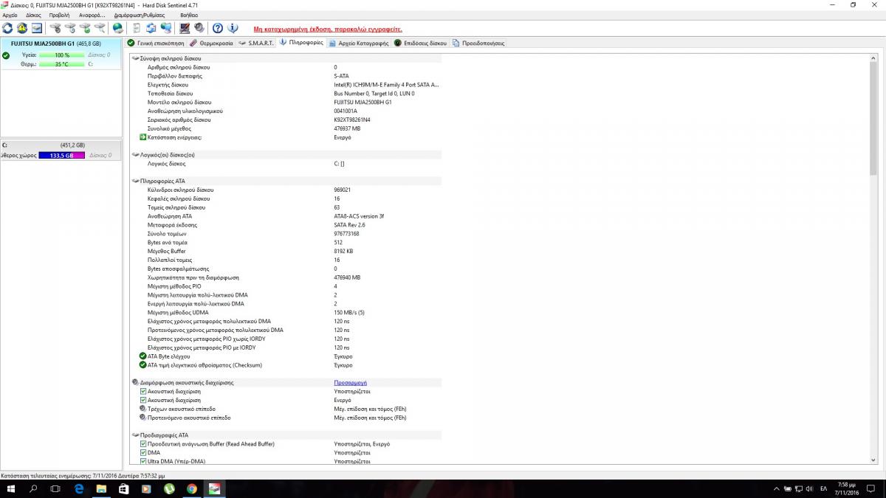The image size is (886, 498).
Task: Switch to the Προειδοποιήσεις tab
Action: [x=478, y=43]
